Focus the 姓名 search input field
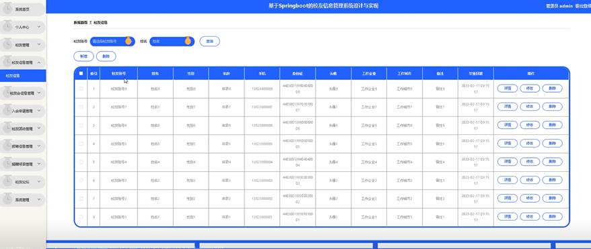 point(172,42)
